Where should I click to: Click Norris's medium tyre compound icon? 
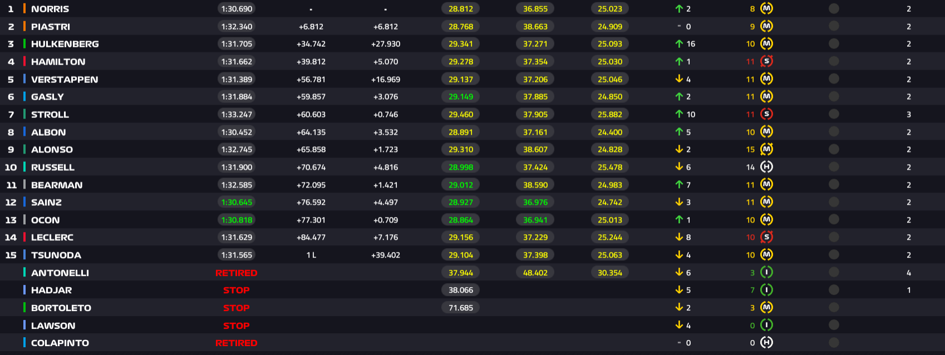click(766, 9)
